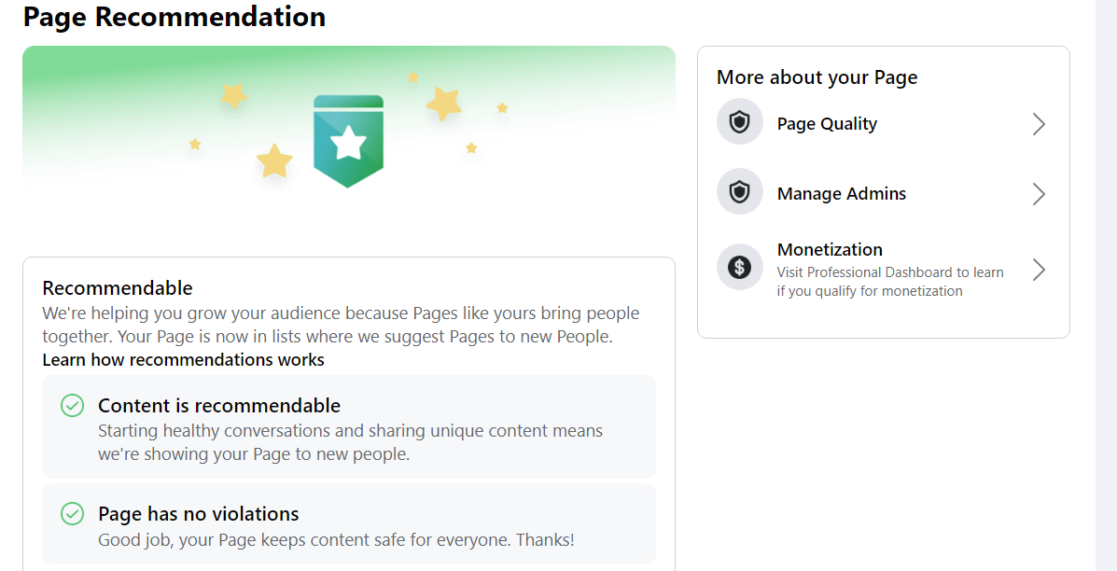Click the Manage Admins shield icon
The image size is (1117, 571).
740,193
